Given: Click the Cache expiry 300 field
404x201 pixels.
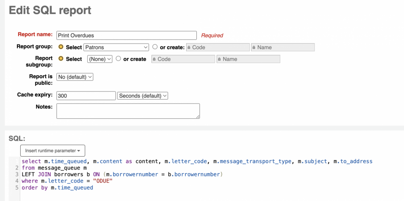Looking at the screenshot, I should click(x=86, y=96).
